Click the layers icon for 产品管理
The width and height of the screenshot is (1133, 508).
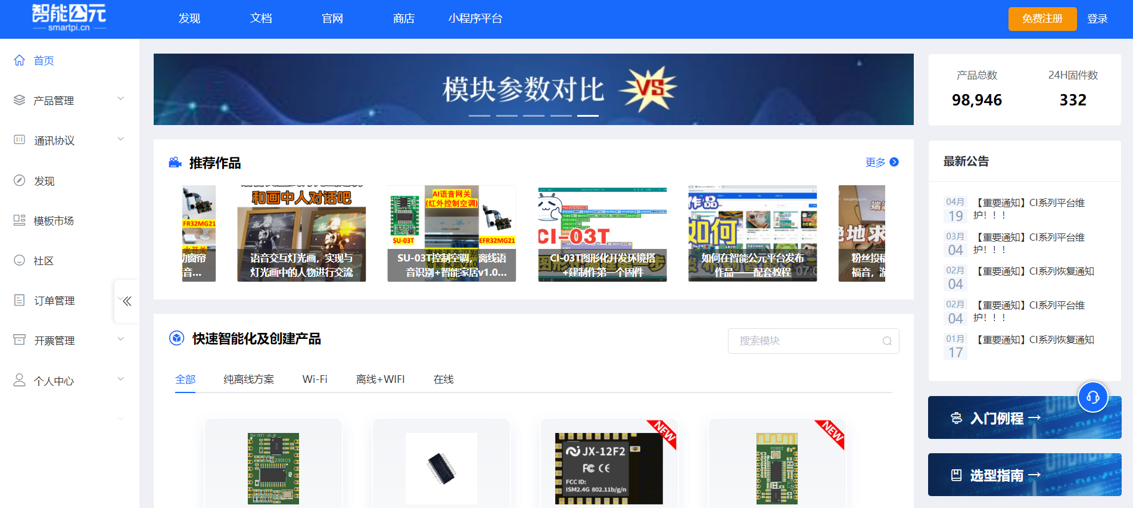click(x=20, y=100)
